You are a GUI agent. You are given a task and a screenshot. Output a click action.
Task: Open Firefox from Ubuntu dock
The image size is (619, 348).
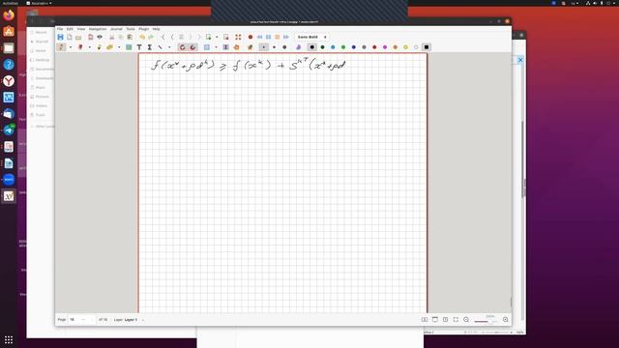[9, 15]
